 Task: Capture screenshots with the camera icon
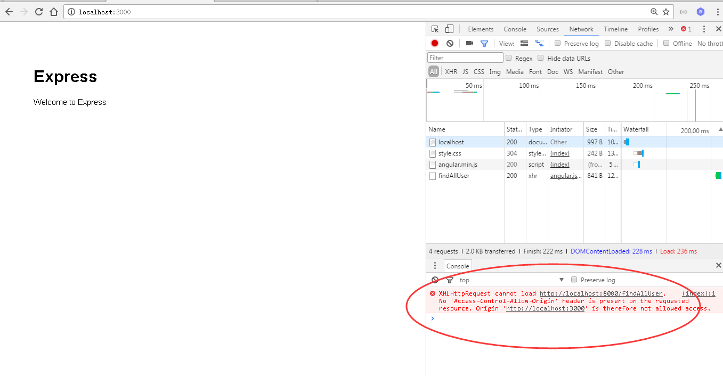(469, 43)
